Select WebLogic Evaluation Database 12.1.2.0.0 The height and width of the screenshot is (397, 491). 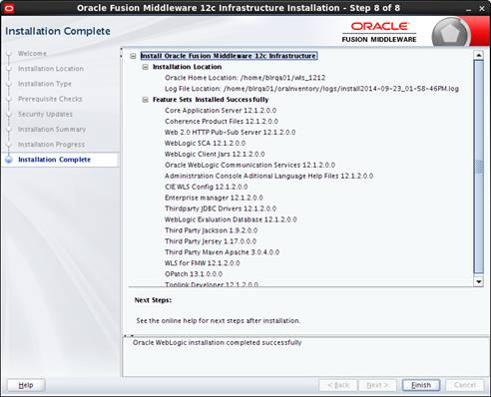231,219
